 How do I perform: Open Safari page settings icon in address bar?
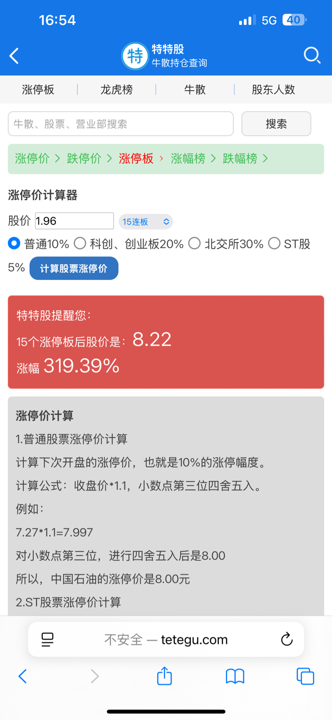coord(48,639)
